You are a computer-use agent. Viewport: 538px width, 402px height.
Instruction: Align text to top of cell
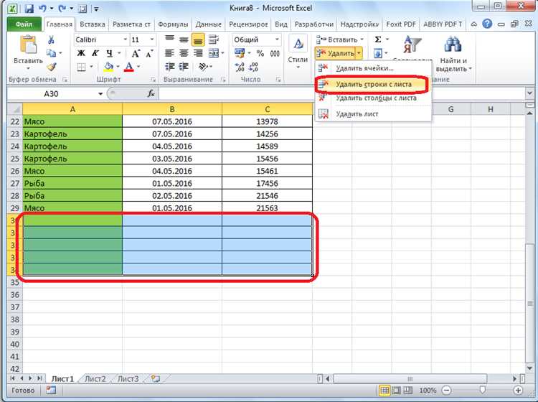coord(169,39)
